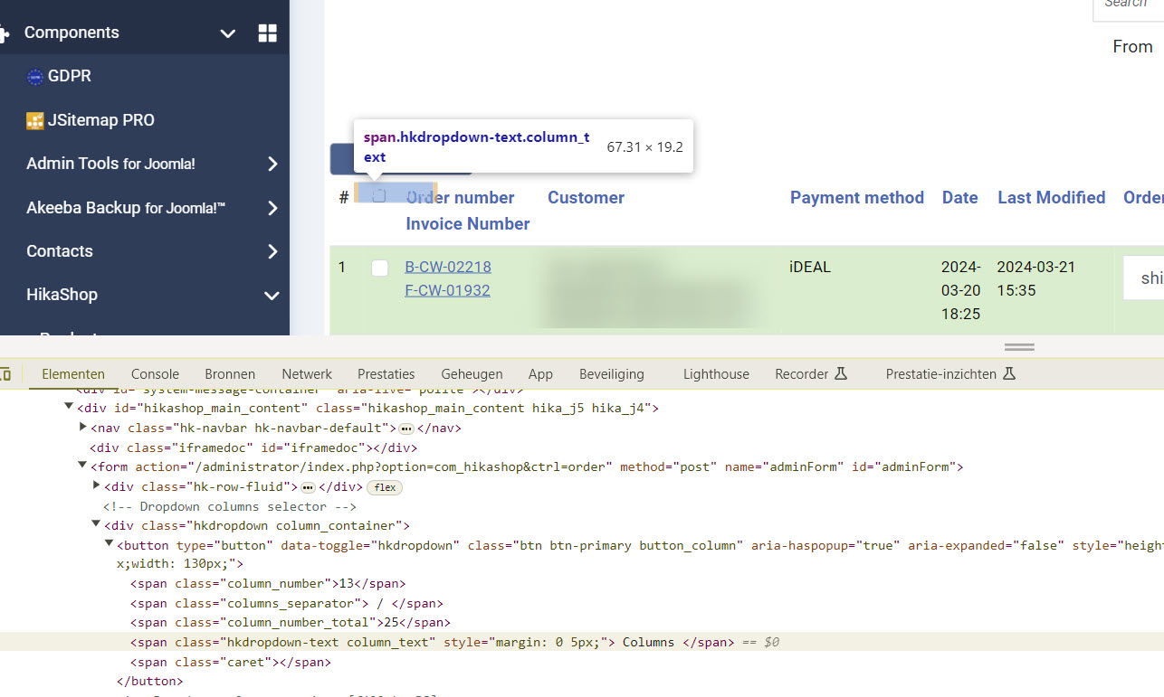Open the Components dashboard grid icon
Viewport: 1164px width, 697px height.
[x=267, y=33]
